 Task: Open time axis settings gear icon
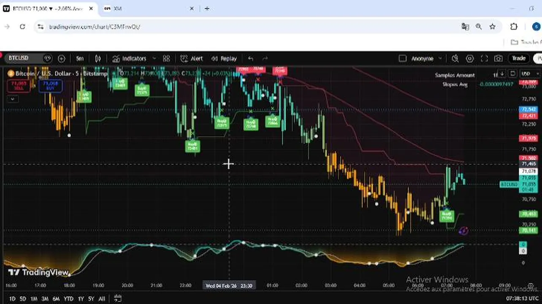[531, 286]
